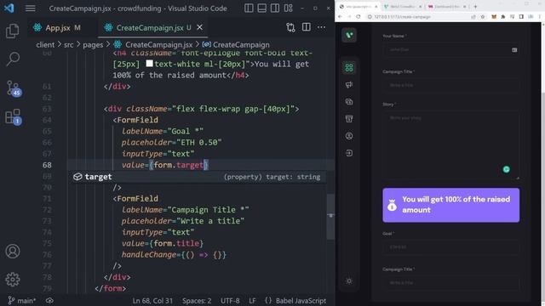Click the editor minimap scroll slider
The height and width of the screenshot is (306, 545).
click(330, 217)
